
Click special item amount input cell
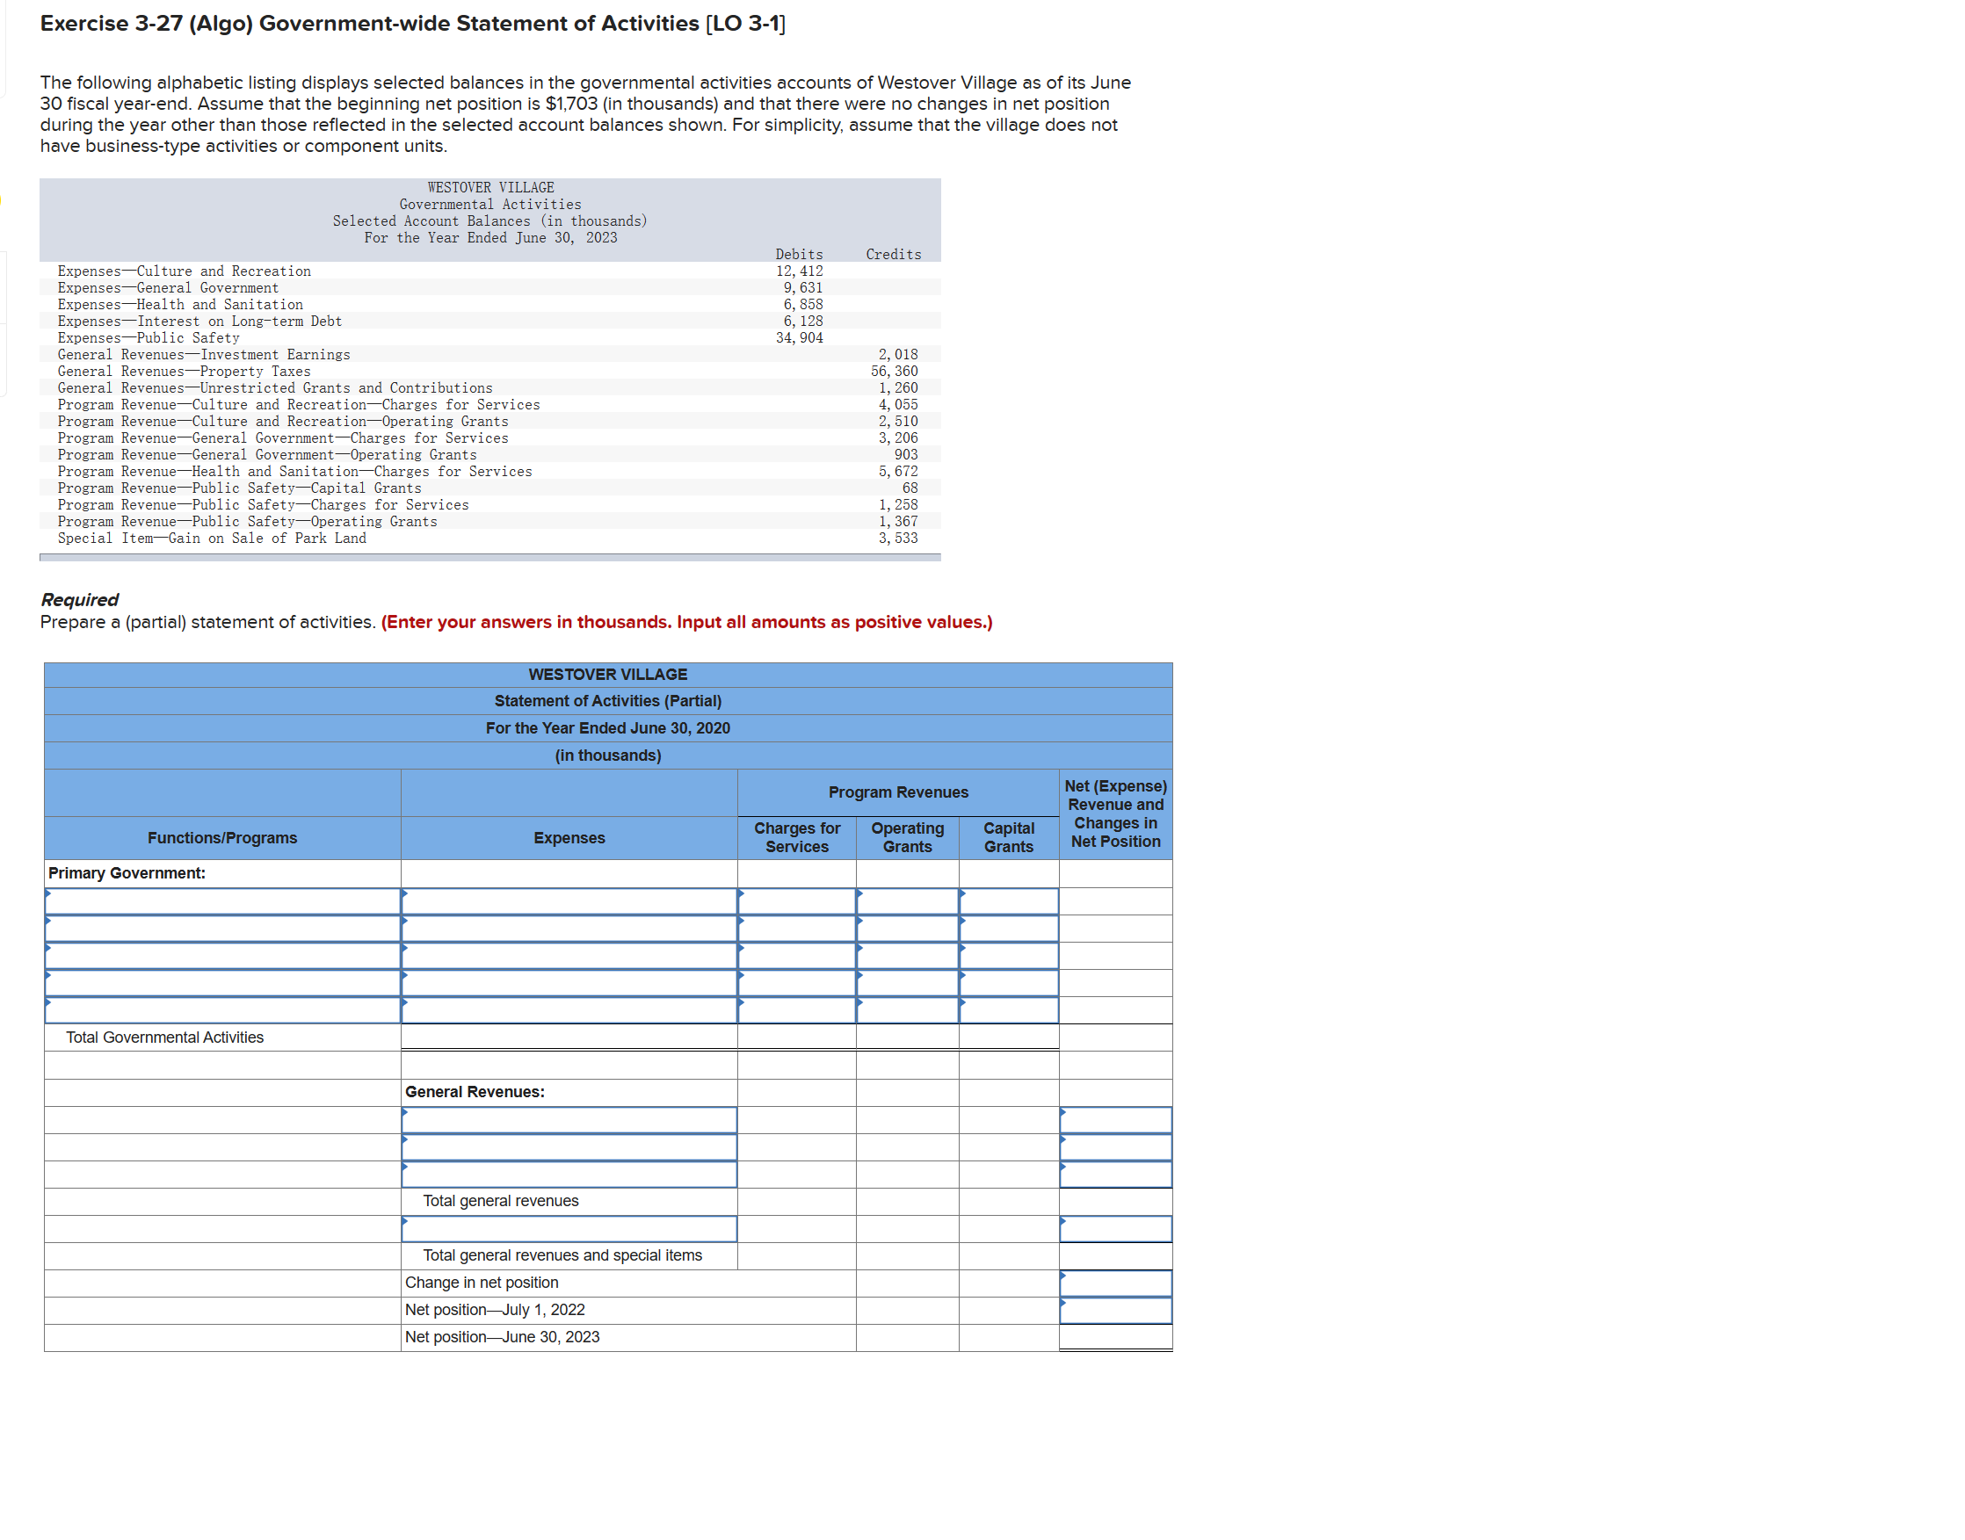coord(1115,1229)
